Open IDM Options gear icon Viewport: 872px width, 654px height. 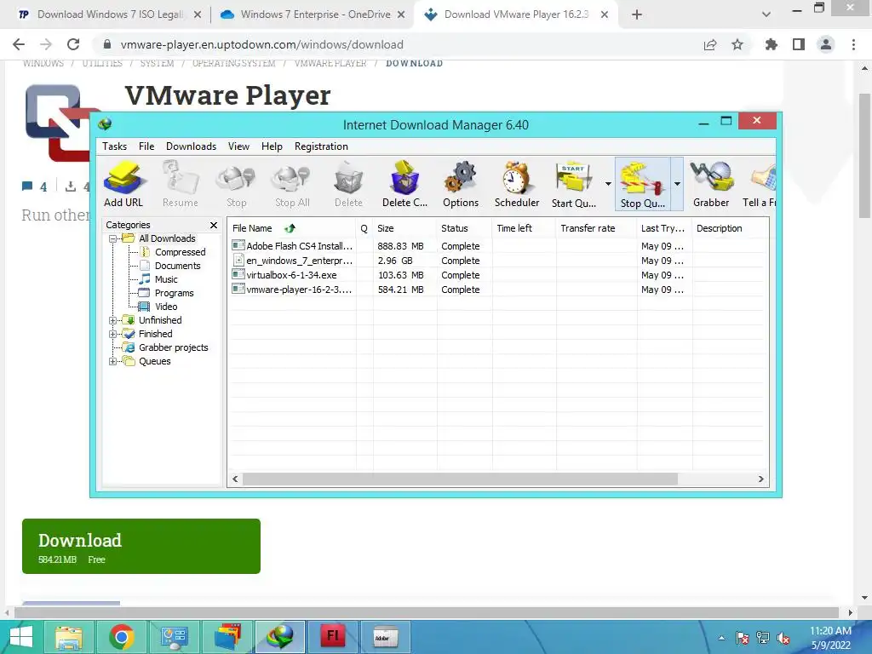[x=461, y=184]
